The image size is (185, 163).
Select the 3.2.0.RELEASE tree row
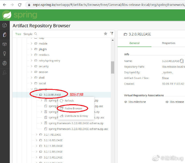pyautogui.click(x=62, y=95)
